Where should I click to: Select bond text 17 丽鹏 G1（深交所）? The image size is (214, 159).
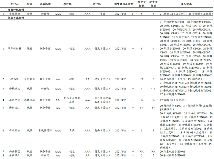(x=173, y=100)
